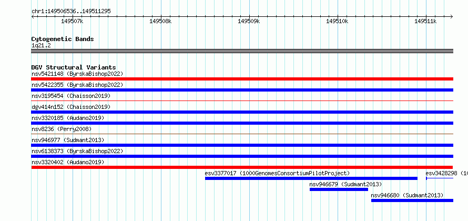Select the red bar for nsv5421148
468x221 pixels.
tap(242, 79)
